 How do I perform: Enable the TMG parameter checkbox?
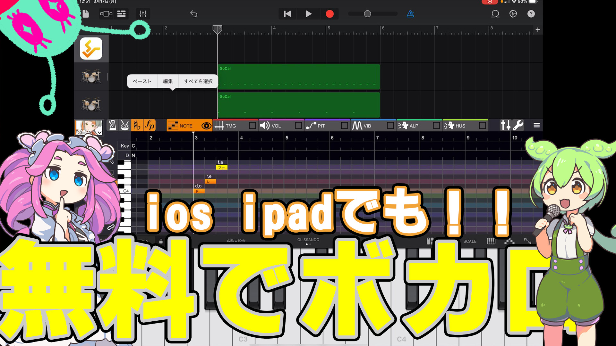point(252,126)
